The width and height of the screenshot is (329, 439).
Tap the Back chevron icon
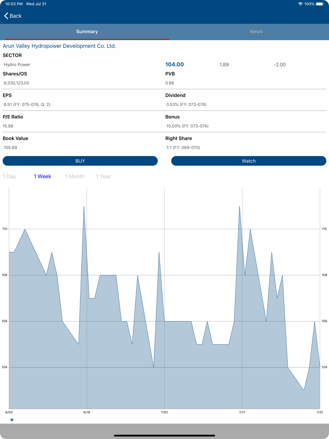[x=6, y=16]
